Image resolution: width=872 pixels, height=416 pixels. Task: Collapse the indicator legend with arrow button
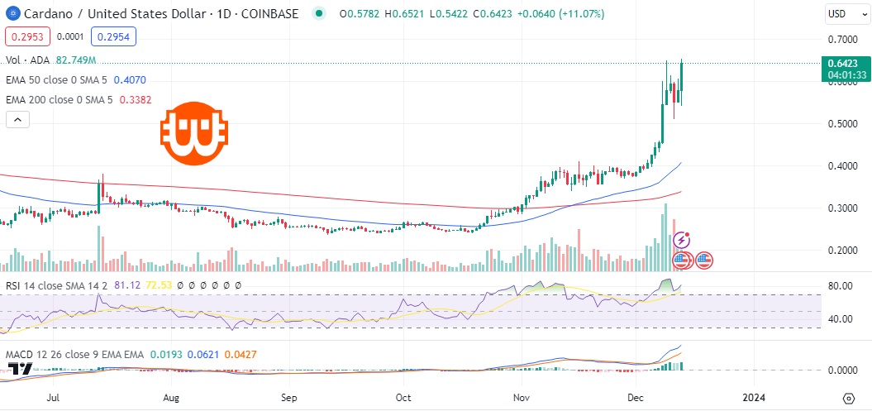click(x=17, y=119)
